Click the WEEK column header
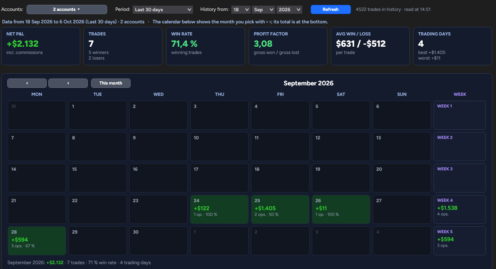The width and height of the screenshot is (496, 269). click(460, 94)
